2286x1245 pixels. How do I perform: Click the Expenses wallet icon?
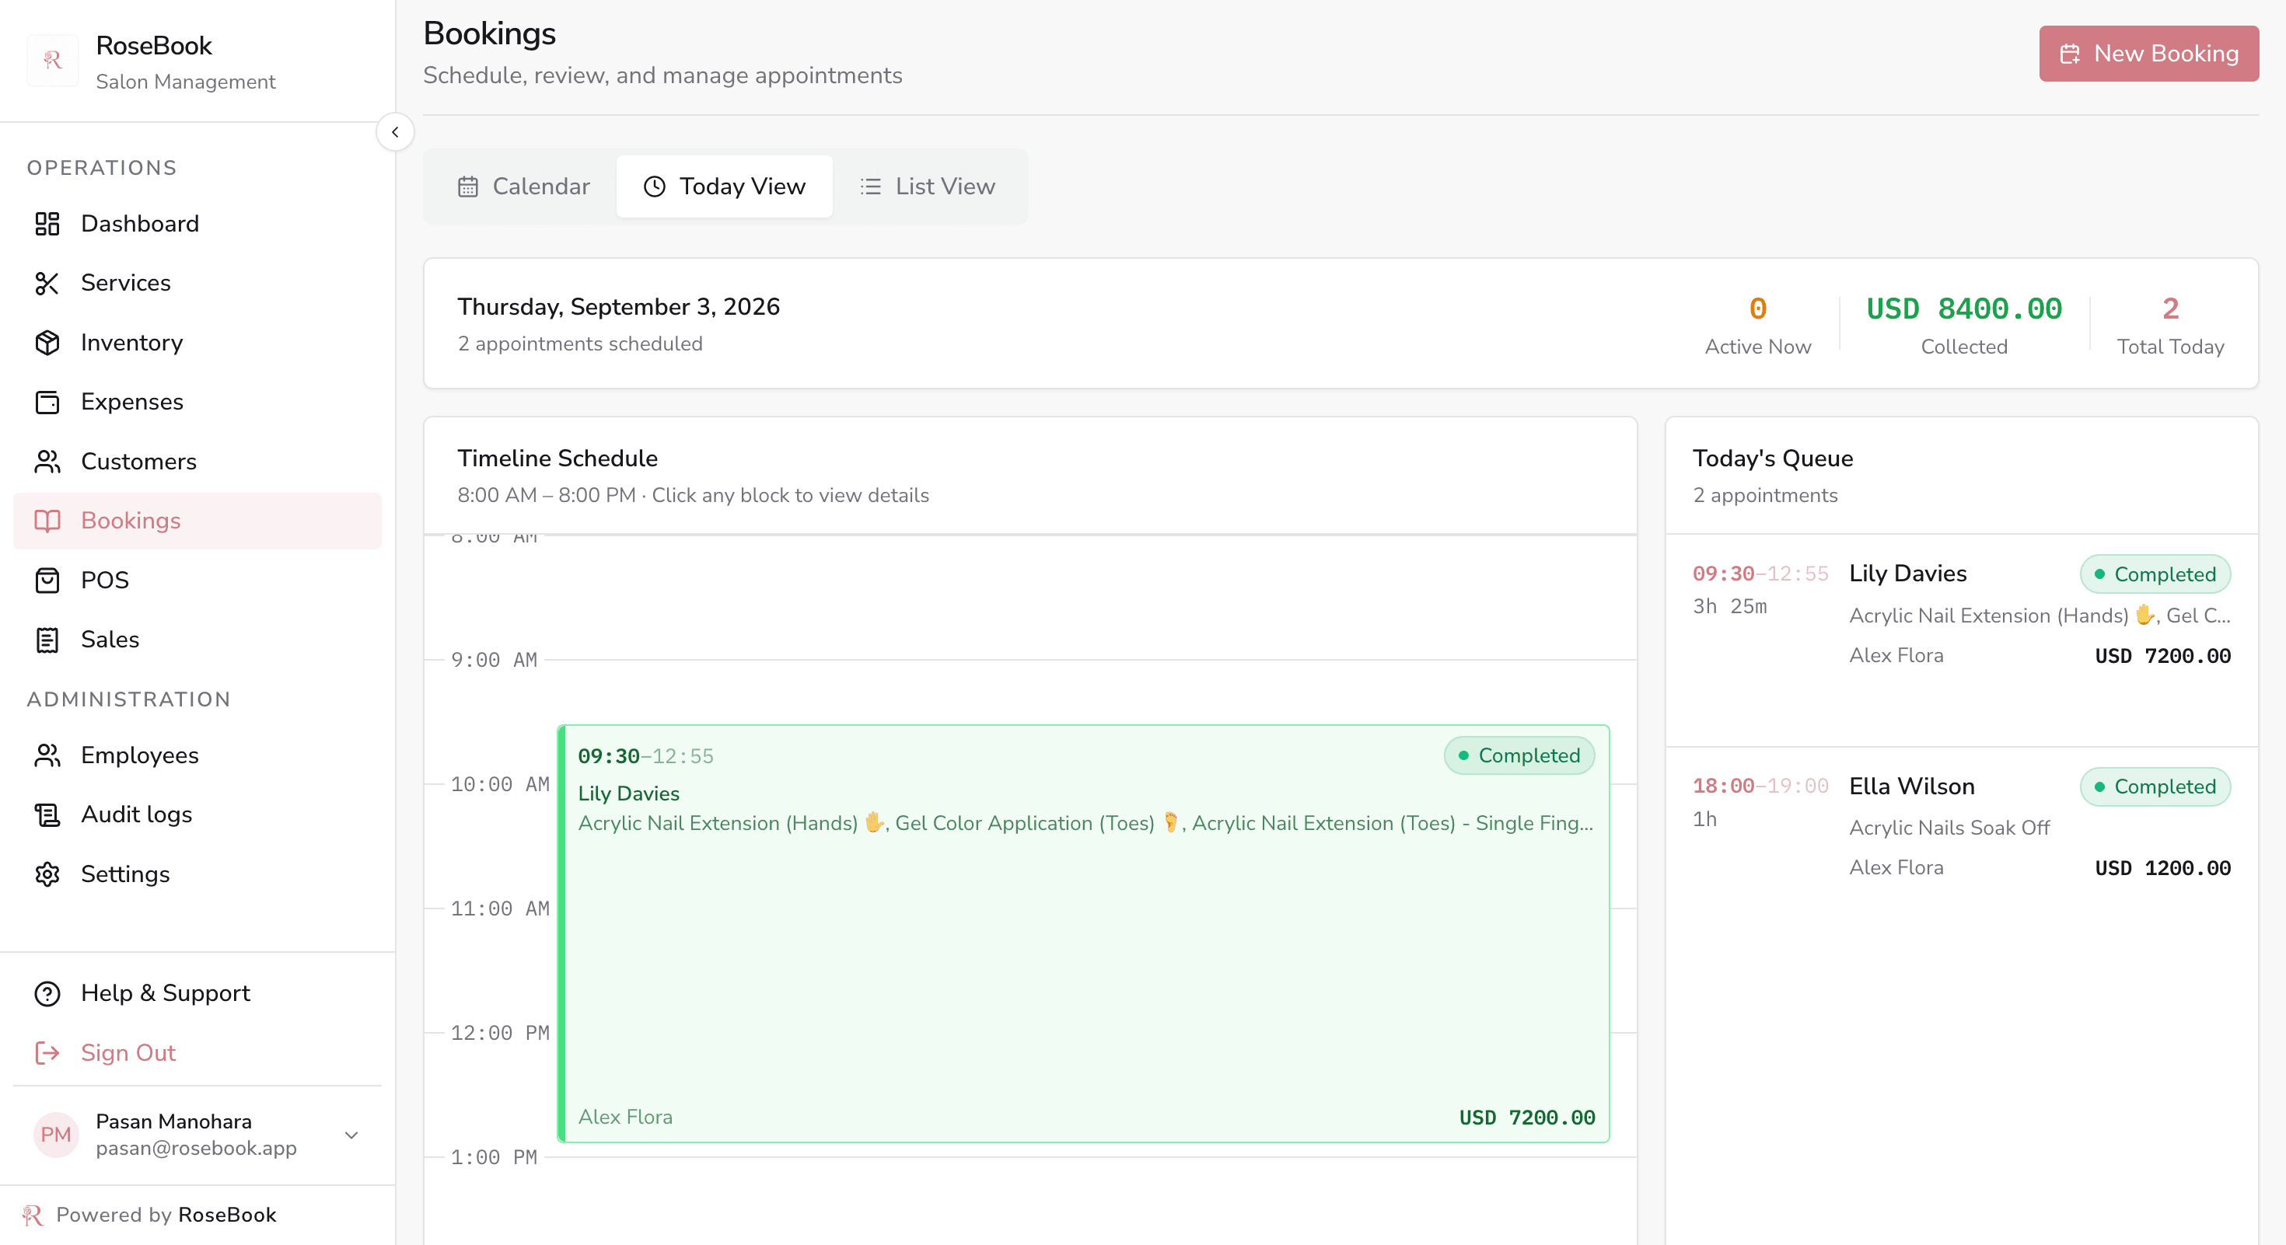click(47, 402)
